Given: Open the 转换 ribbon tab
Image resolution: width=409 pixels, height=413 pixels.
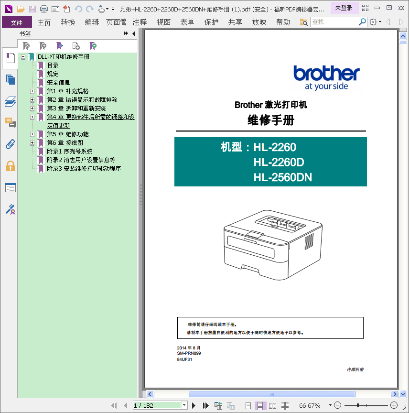Looking at the screenshot, I should 68,22.
